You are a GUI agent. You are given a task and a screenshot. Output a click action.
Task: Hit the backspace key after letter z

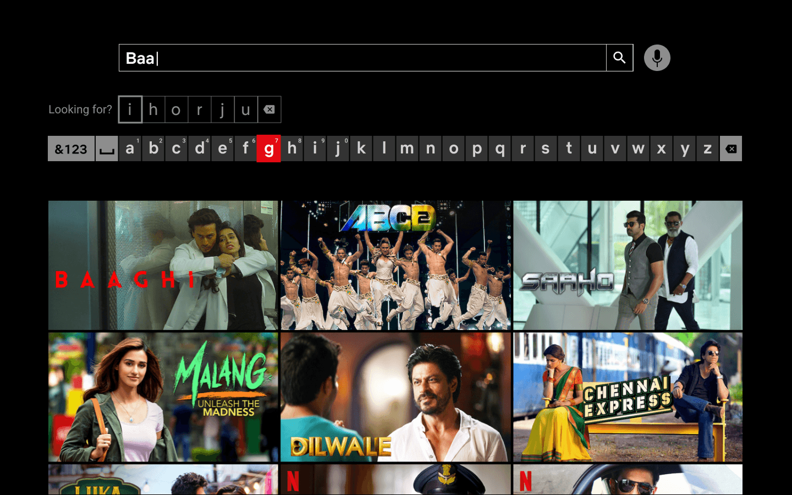[x=731, y=148]
